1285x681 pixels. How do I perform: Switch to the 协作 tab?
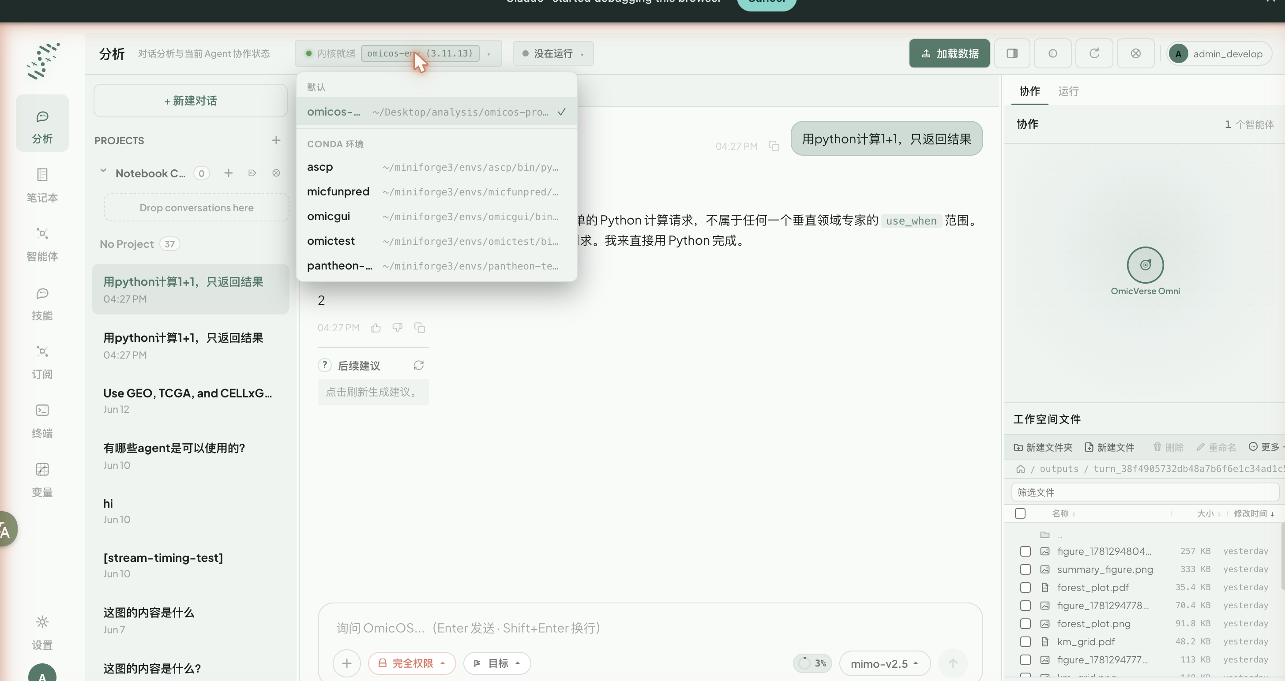(x=1030, y=91)
